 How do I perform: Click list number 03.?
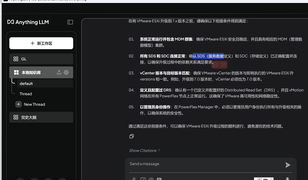(132, 73)
